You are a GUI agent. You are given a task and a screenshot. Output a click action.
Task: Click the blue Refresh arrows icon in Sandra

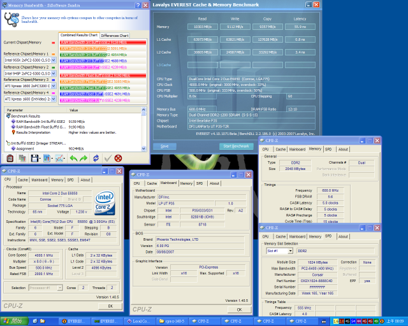coord(96,158)
